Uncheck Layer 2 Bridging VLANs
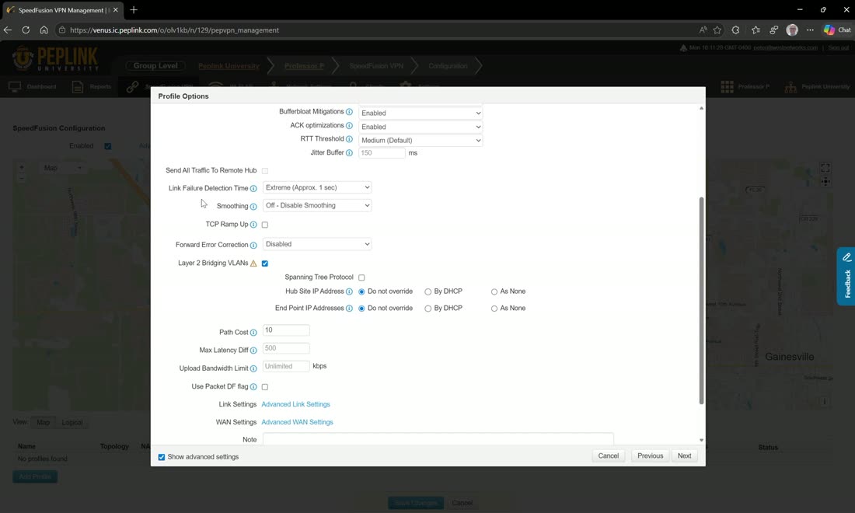The image size is (855, 513). pos(265,263)
